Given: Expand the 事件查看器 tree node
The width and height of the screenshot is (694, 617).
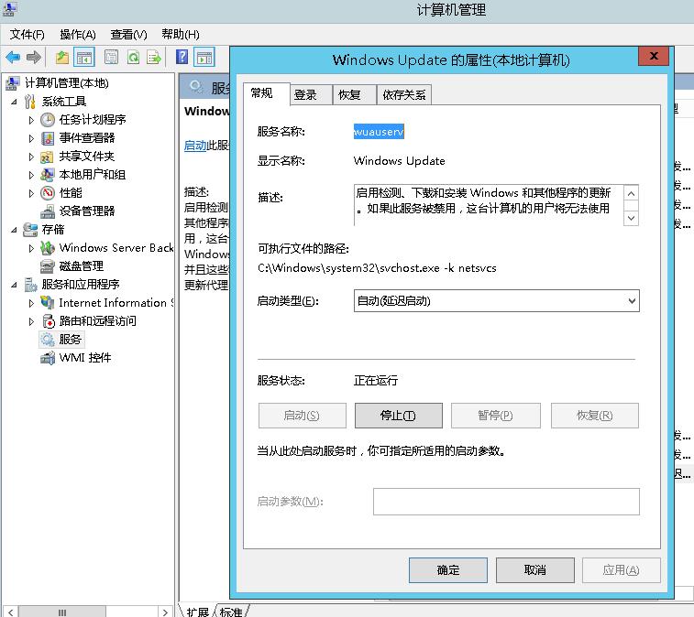Looking at the screenshot, I should 31,137.
